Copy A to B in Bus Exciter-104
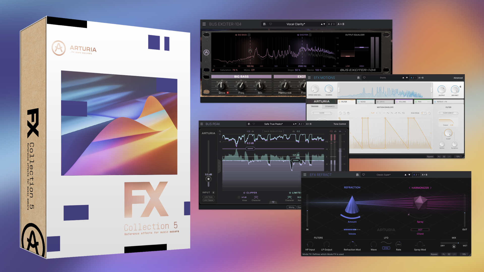484x272 pixels. [x=341, y=24]
